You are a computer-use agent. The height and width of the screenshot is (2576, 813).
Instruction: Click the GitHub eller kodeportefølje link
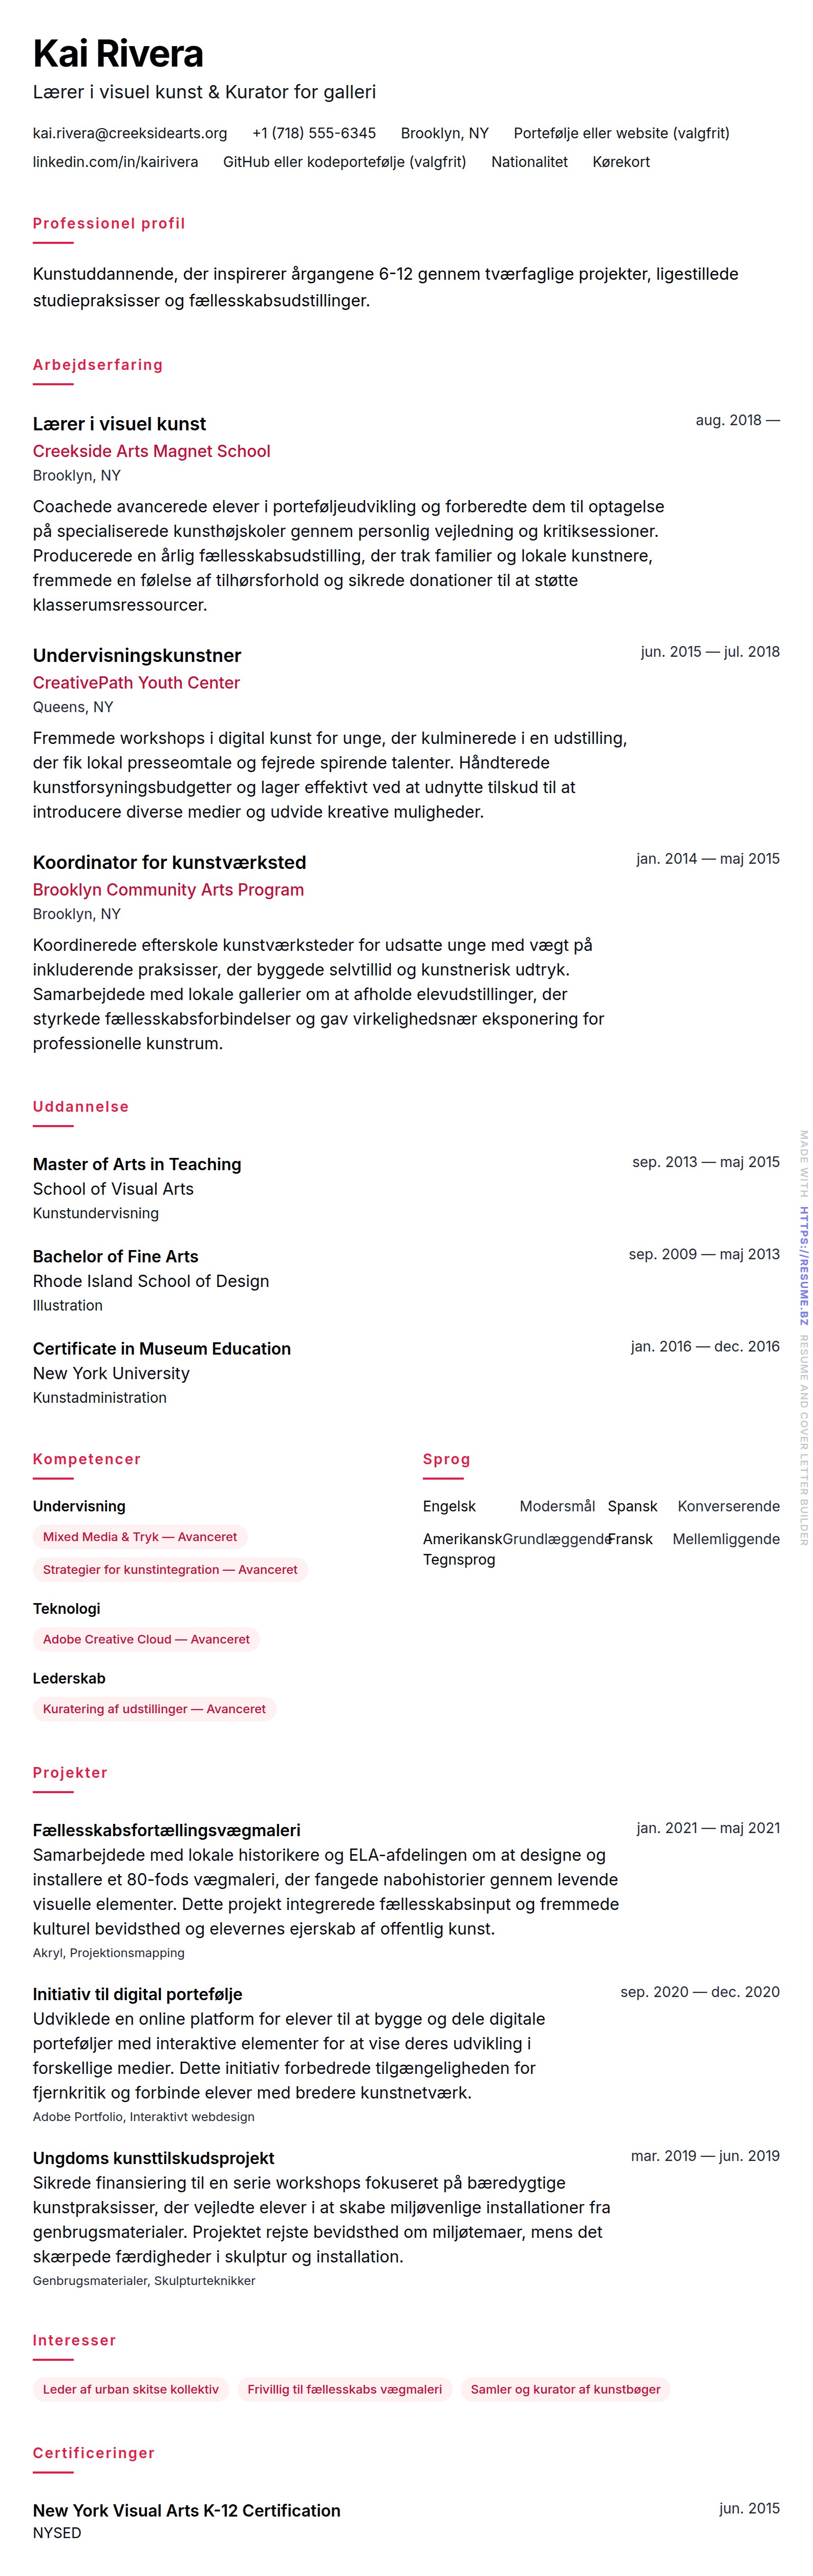pos(344,162)
